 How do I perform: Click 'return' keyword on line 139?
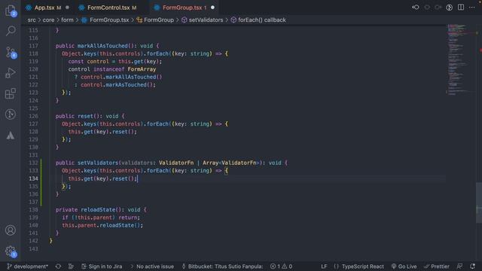click(x=128, y=218)
